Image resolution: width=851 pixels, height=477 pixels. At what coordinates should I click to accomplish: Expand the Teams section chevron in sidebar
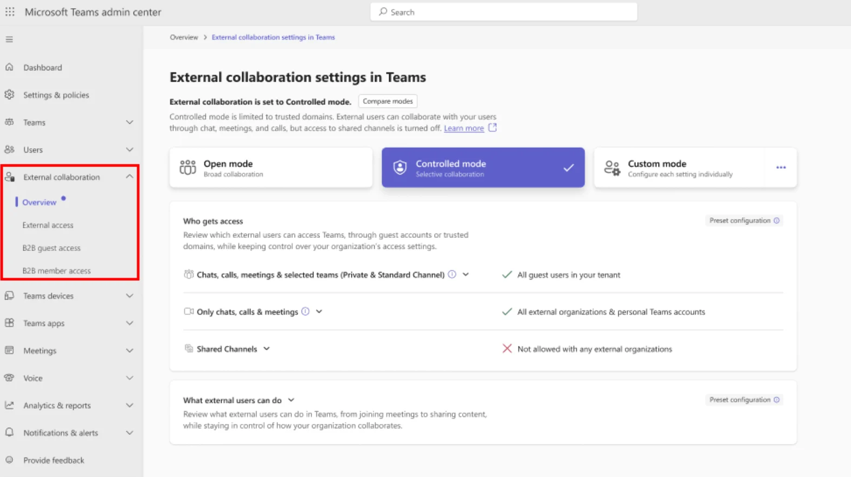(x=130, y=122)
